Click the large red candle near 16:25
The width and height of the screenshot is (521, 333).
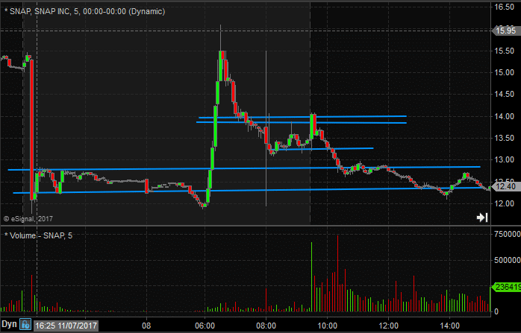click(31, 130)
